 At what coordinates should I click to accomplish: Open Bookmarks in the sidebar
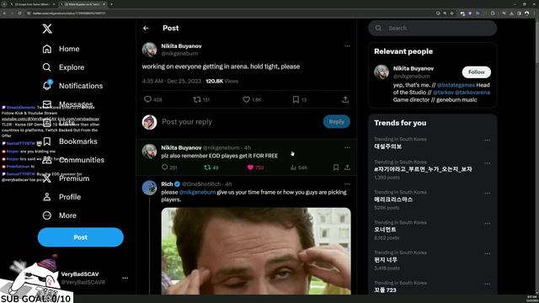tap(70, 141)
